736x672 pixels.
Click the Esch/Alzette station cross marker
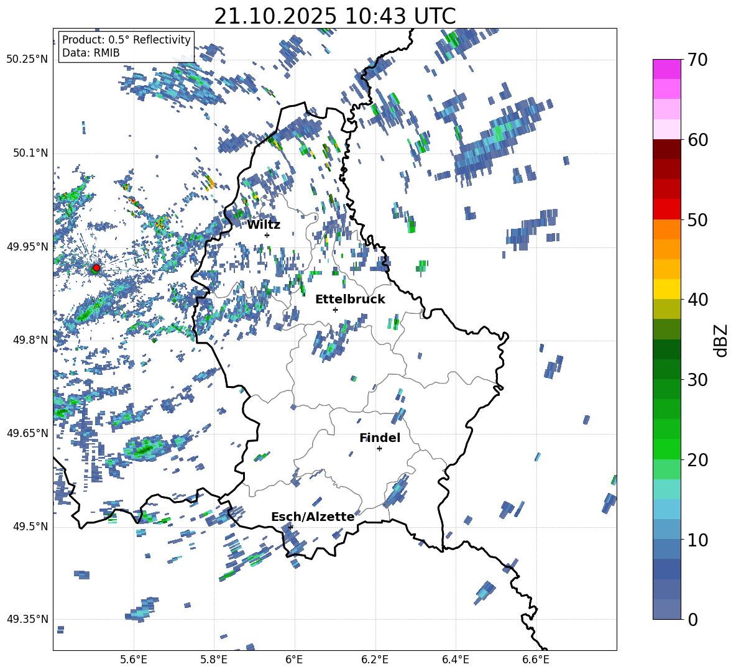[x=291, y=527]
